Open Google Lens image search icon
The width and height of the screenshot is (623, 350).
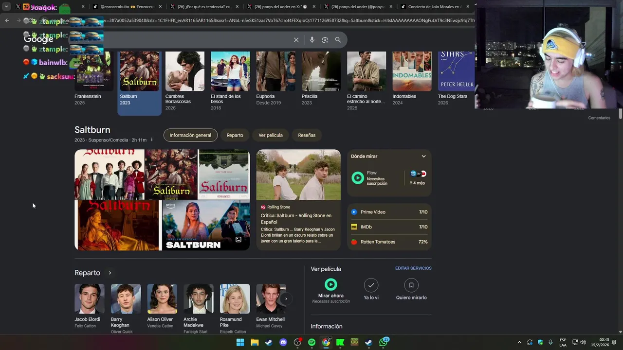click(325, 40)
